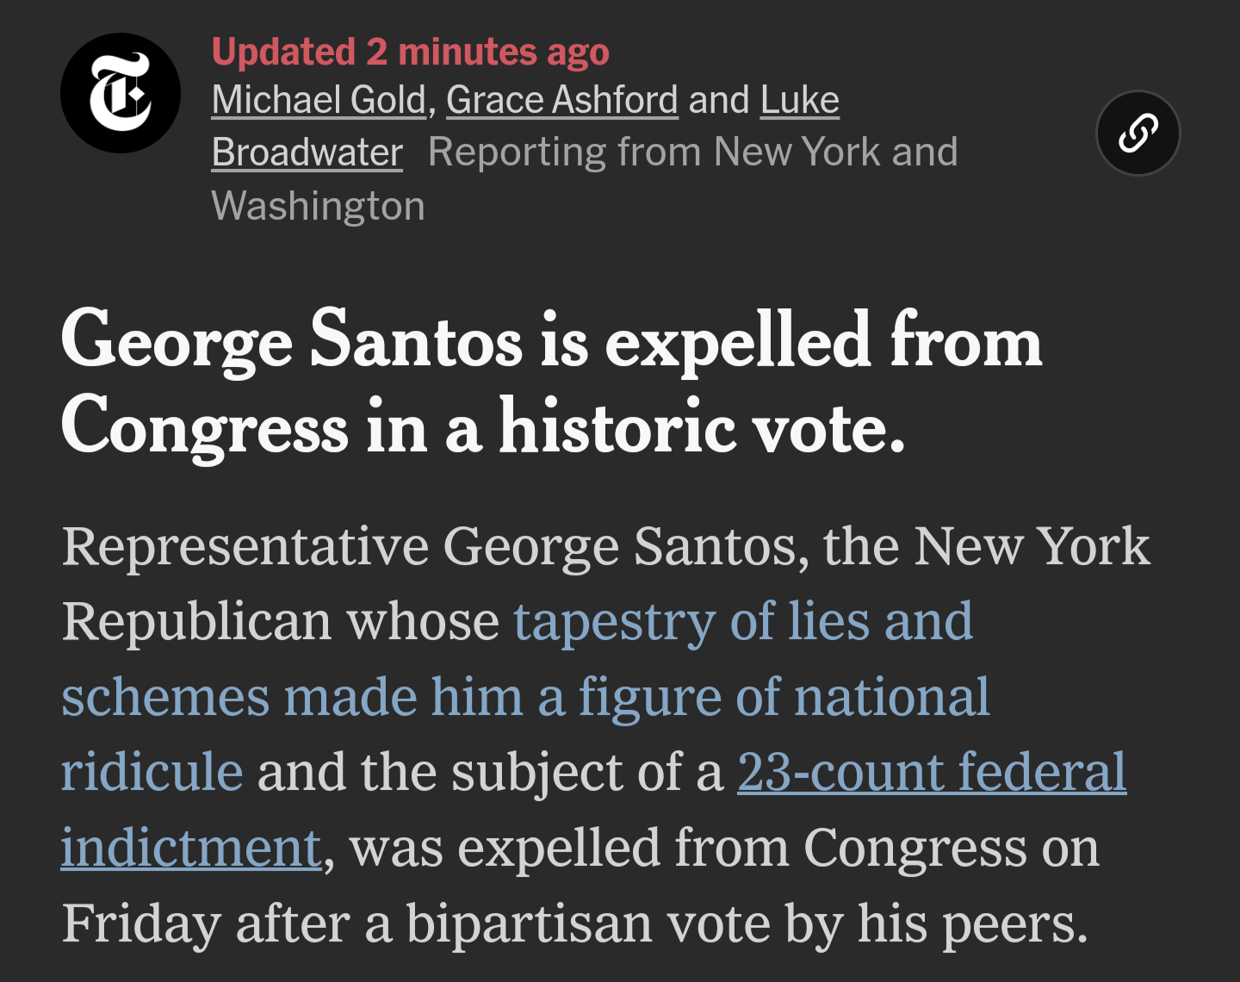Click the "was expelled from Congress on" text
This screenshot has height=982, width=1240.
point(724,848)
